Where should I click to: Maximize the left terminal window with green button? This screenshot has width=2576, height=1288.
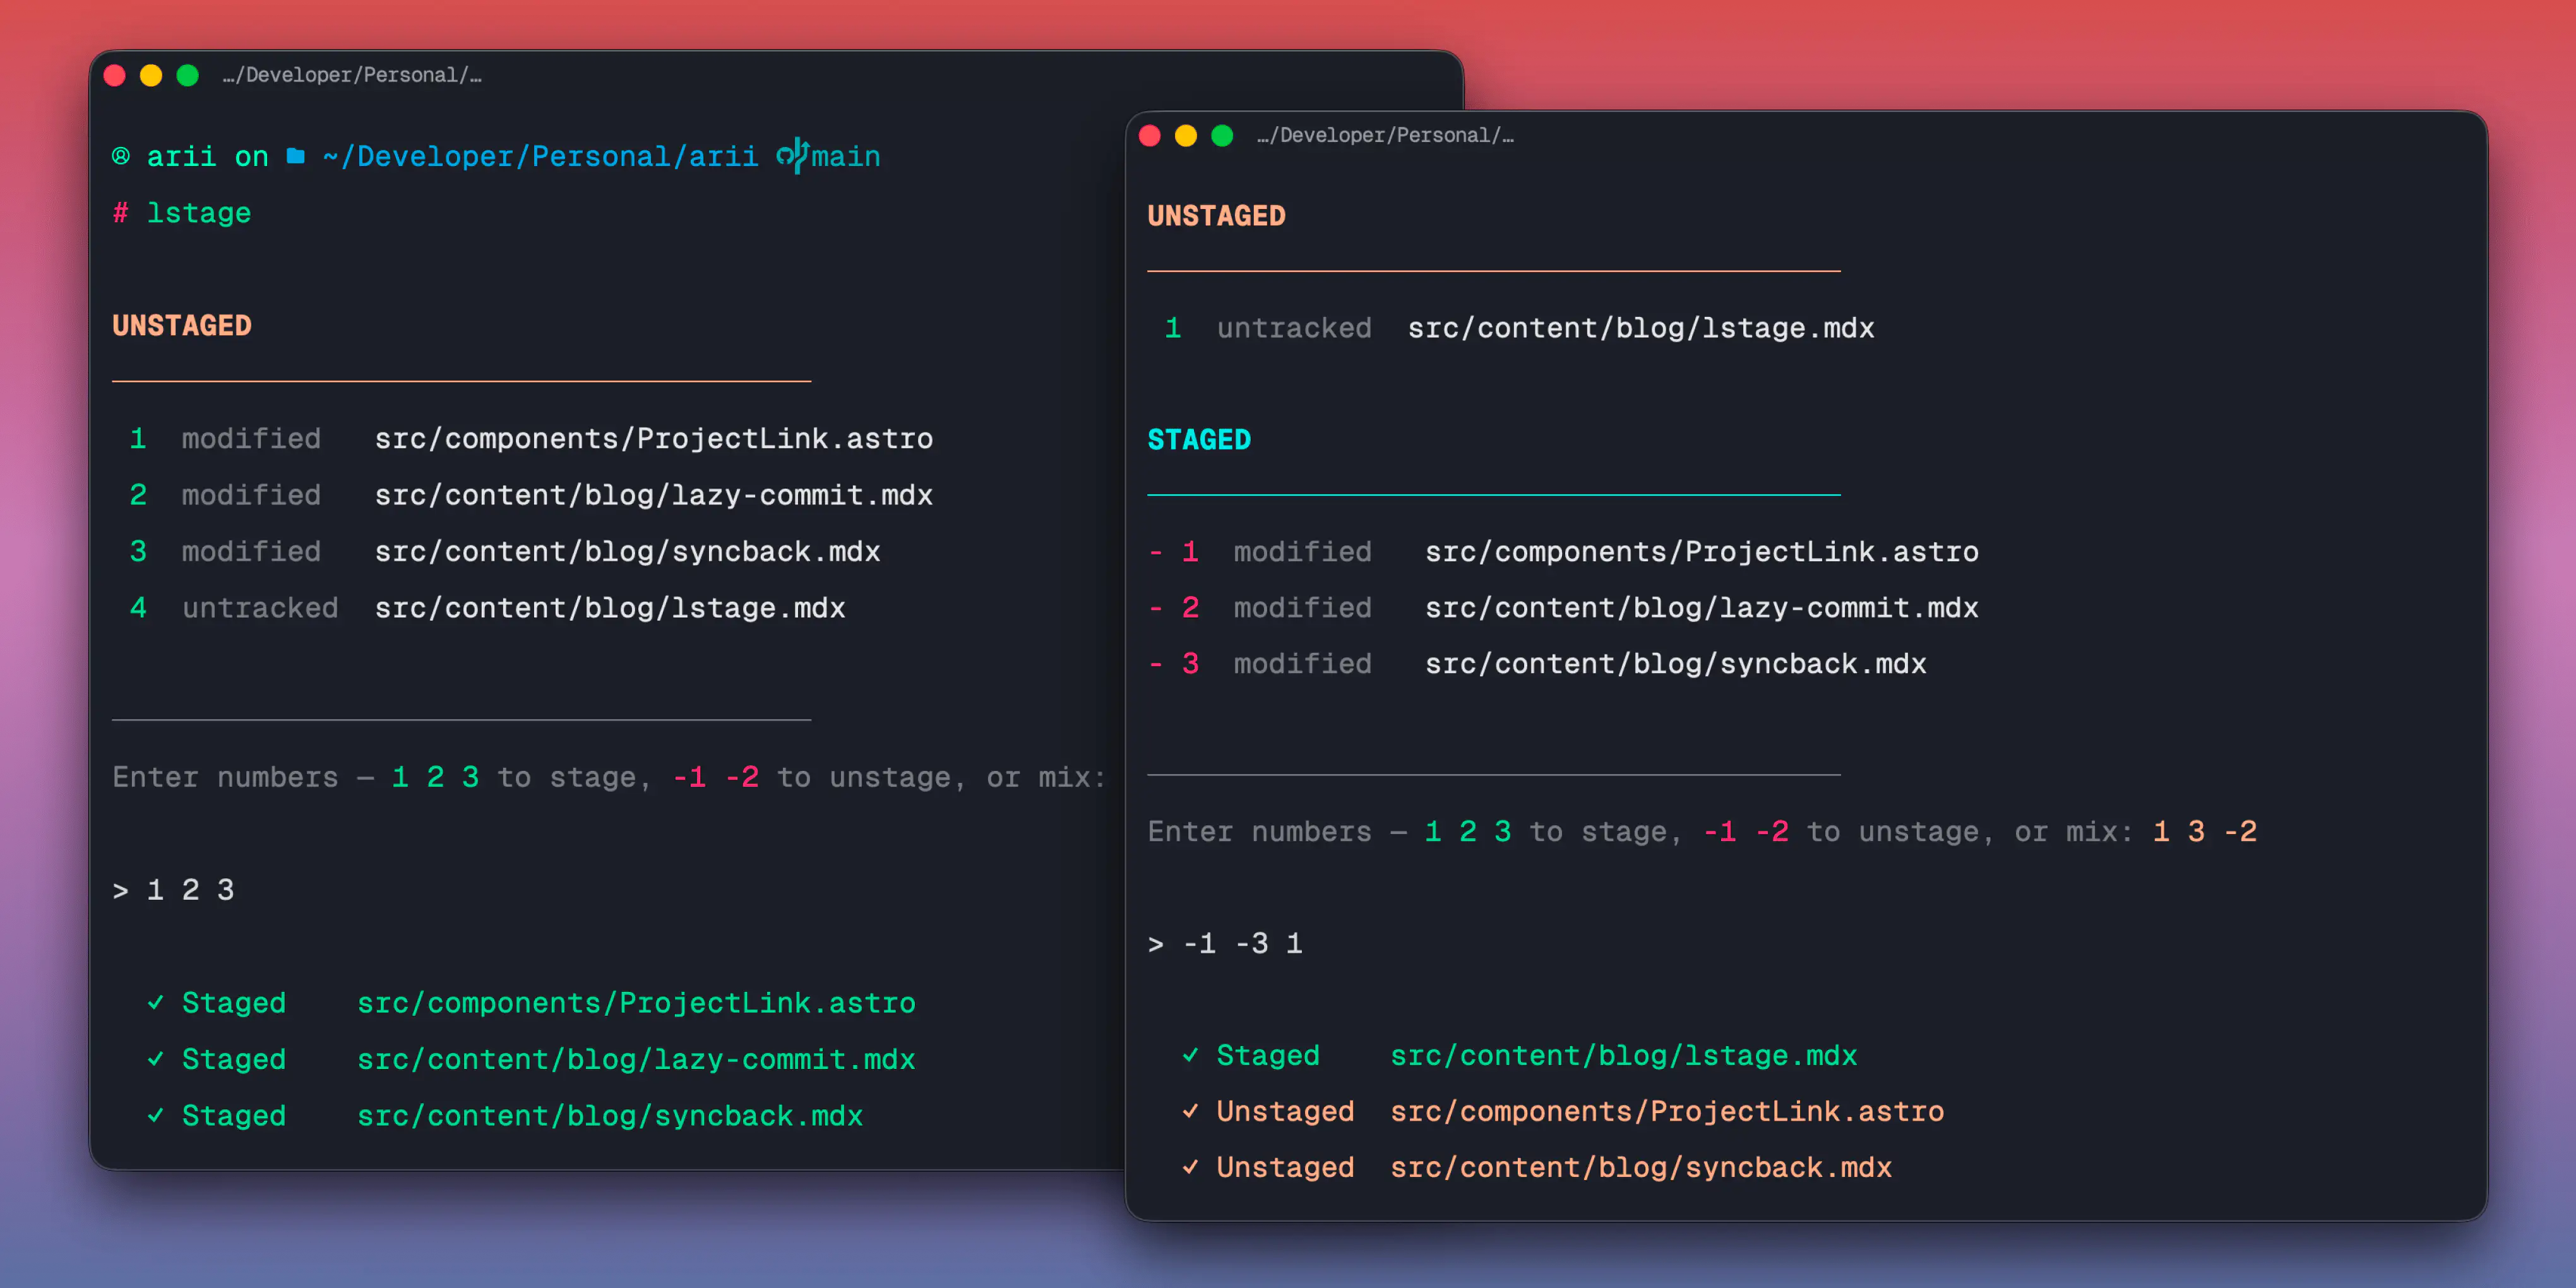coord(187,75)
